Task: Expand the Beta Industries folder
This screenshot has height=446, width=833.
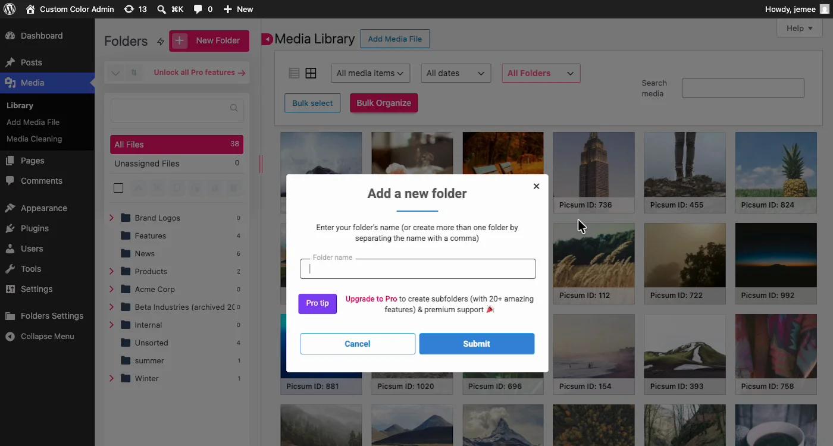Action: [x=111, y=307]
